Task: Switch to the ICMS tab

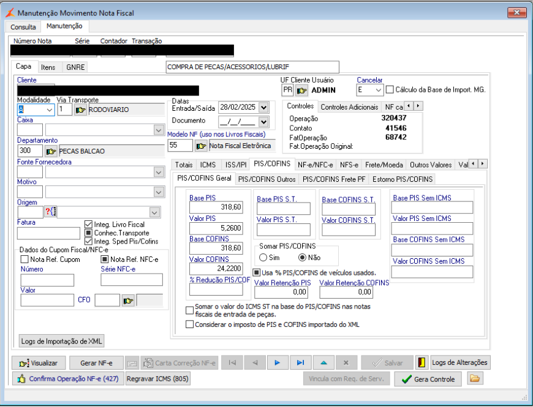Action: [x=208, y=165]
